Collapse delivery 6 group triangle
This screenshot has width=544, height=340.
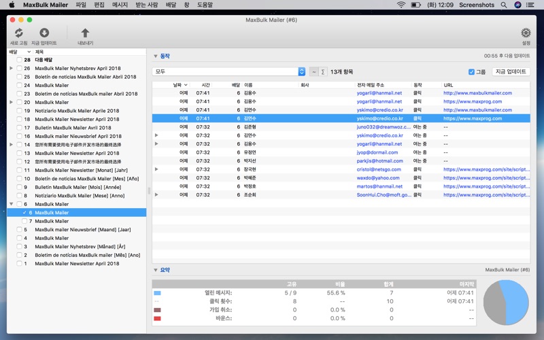(11, 204)
